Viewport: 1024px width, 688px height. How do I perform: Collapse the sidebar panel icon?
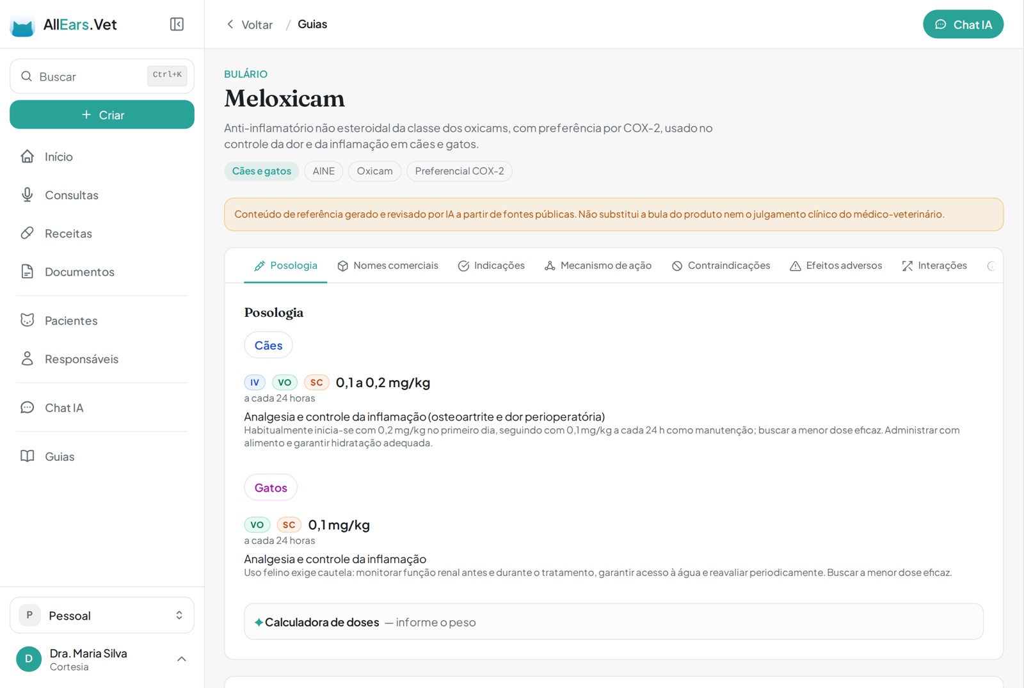coord(177,24)
